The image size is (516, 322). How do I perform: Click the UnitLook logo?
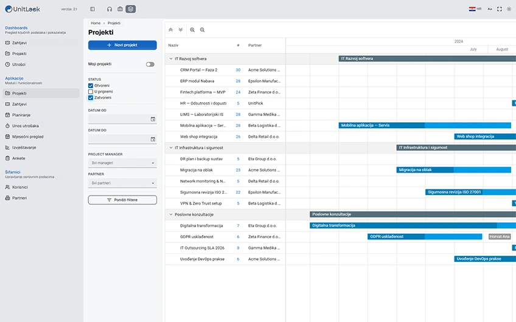pyautogui.click(x=23, y=9)
